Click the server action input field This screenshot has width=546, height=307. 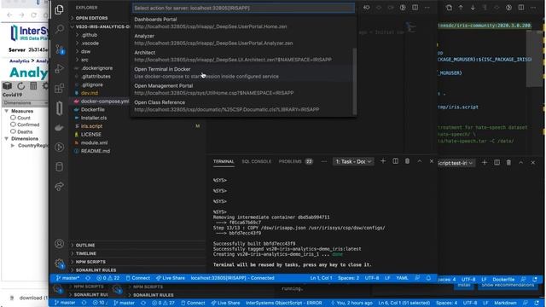pos(243,8)
